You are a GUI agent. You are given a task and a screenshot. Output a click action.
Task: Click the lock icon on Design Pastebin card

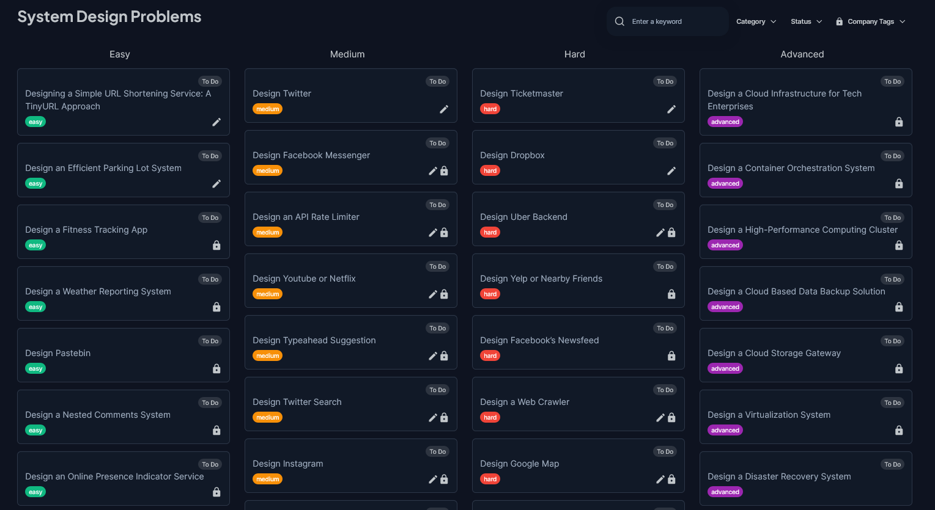[216, 369]
